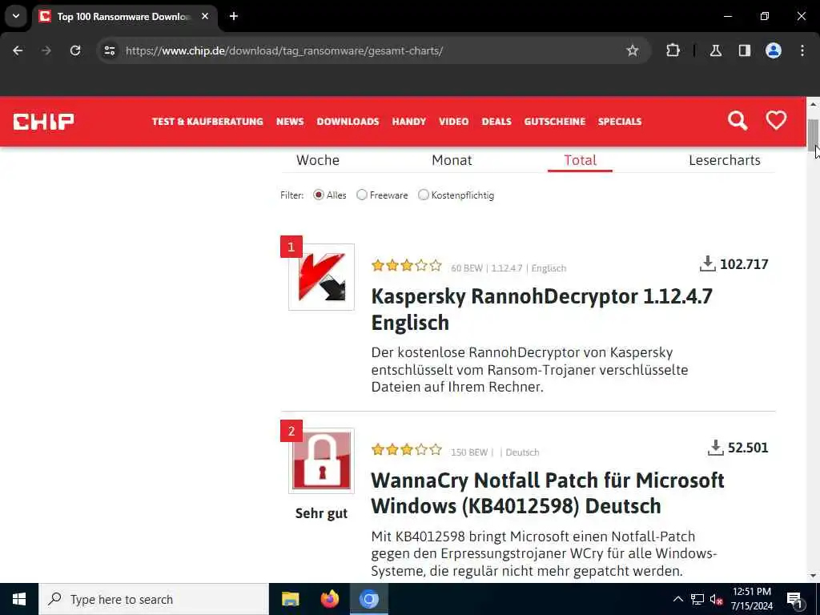Open Chrome Labs flask icon

715,50
